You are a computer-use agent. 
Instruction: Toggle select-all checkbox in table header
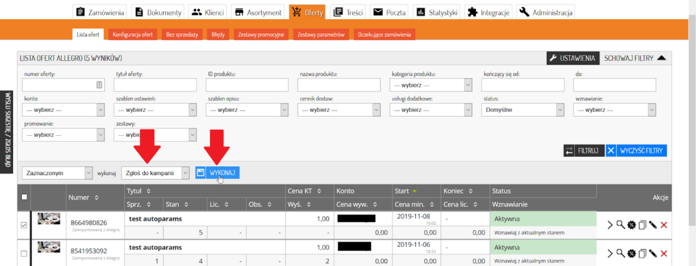click(x=24, y=197)
